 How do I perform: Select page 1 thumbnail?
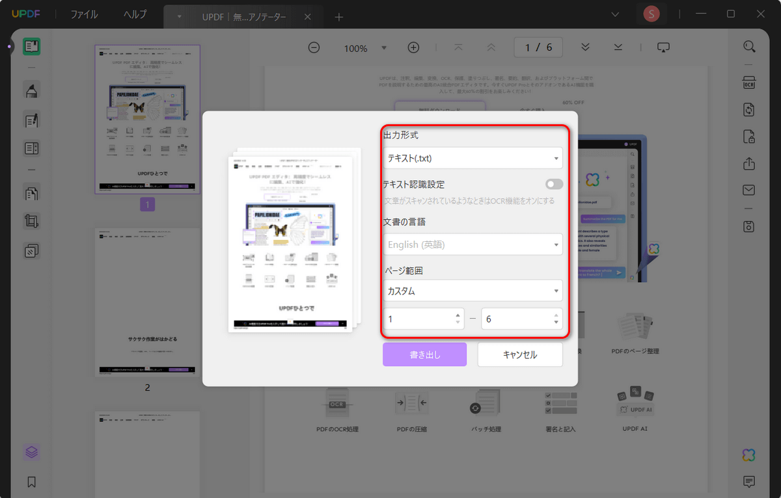148,119
